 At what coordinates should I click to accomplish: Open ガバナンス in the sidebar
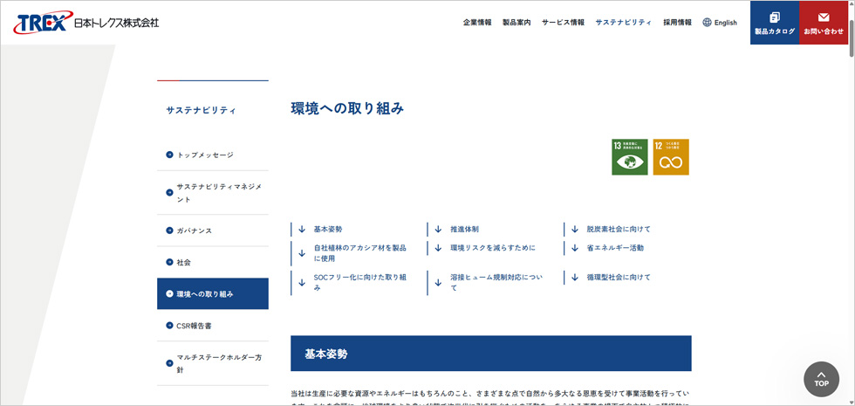194,231
